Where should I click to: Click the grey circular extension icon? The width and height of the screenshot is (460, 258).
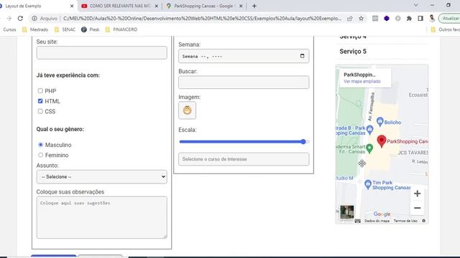pos(397,19)
